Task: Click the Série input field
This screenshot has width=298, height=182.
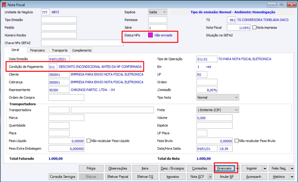Action: (158, 27)
